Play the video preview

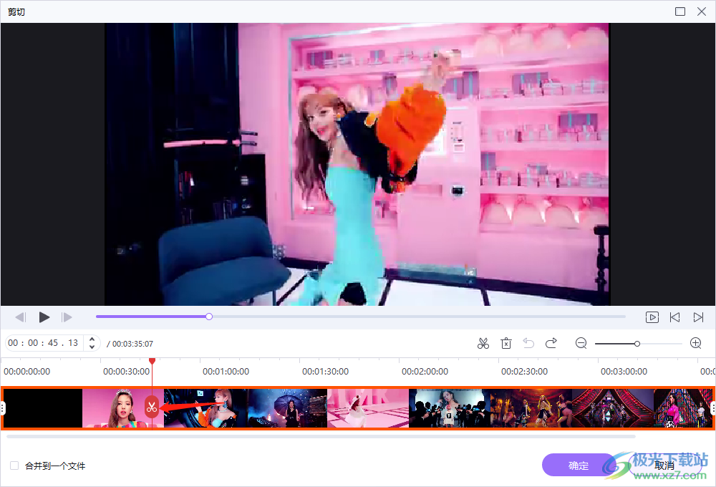click(44, 317)
